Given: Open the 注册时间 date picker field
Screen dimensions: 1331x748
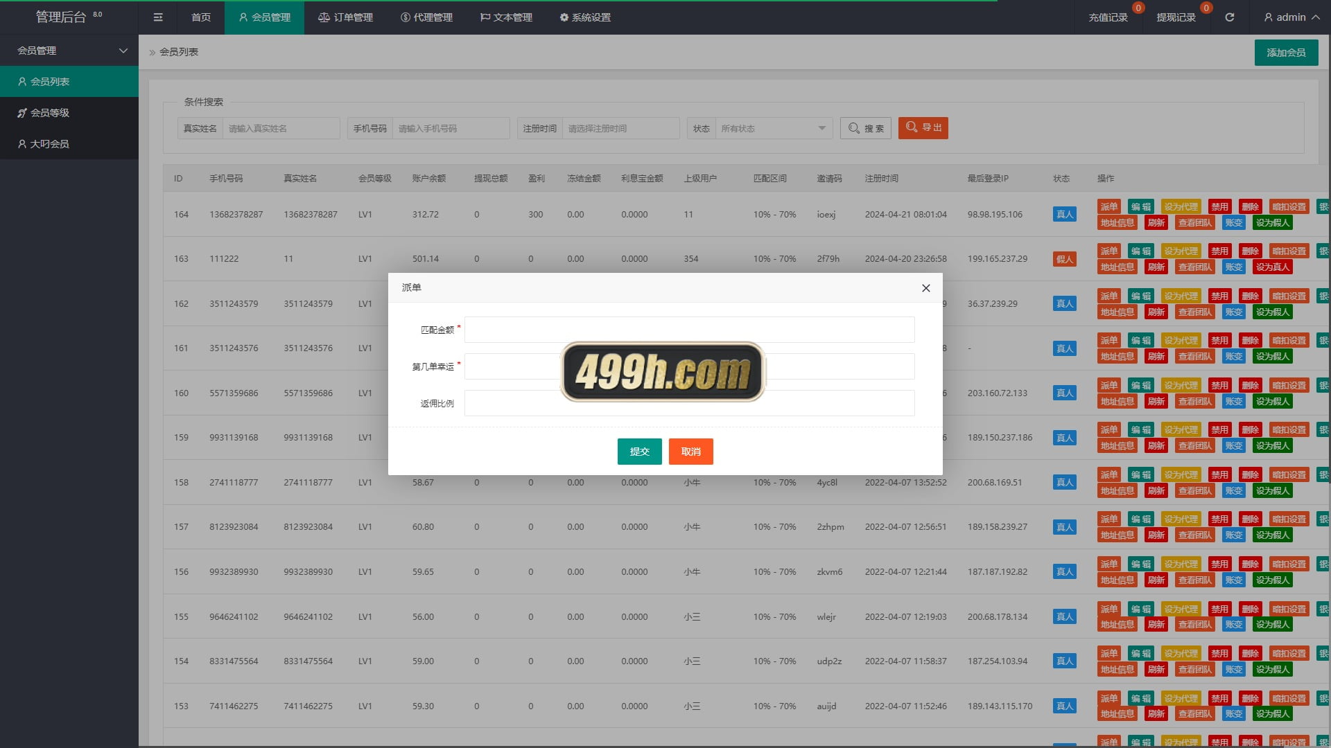Looking at the screenshot, I should (x=620, y=128).
